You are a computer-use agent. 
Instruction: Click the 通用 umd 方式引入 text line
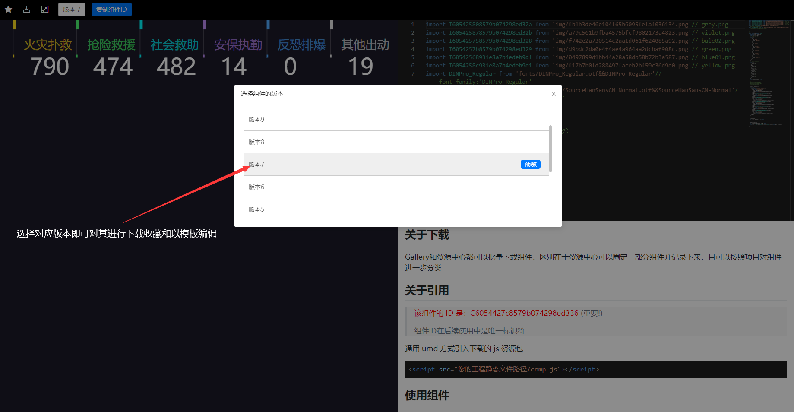coord(464,349)
